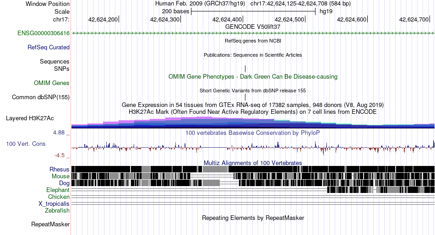Screen dimensions: 435x235
Task: Click the 42,624,400 ruler position
Action: click(x=228, y=19)
